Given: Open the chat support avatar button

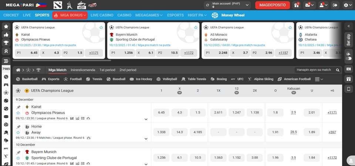Looking at the screenshot, I should pyautogui.click(x=351, y=161).
